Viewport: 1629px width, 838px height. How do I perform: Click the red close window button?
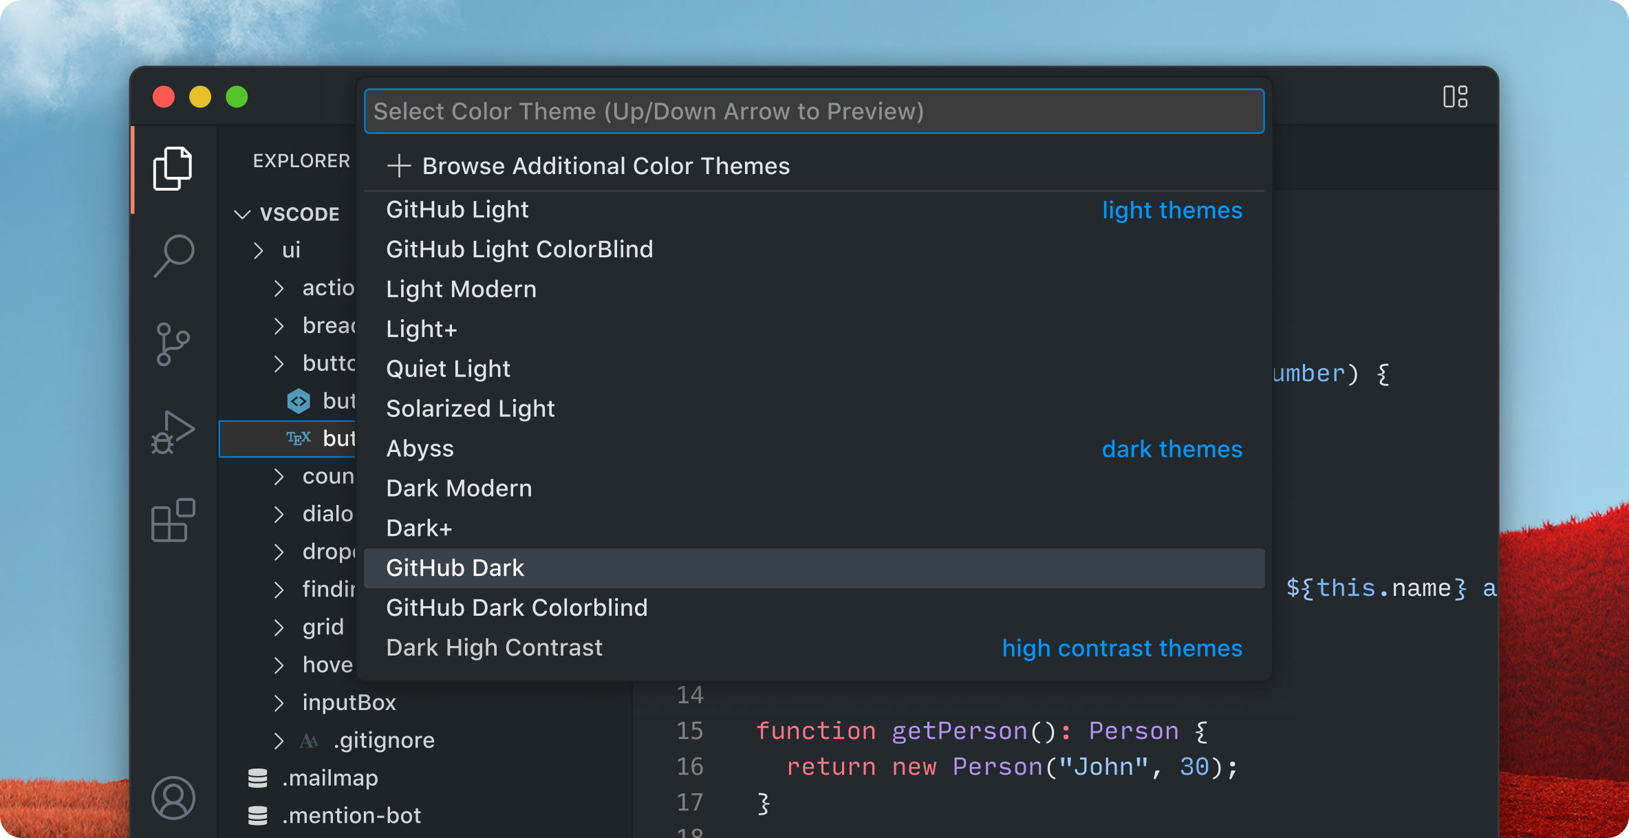164,97
